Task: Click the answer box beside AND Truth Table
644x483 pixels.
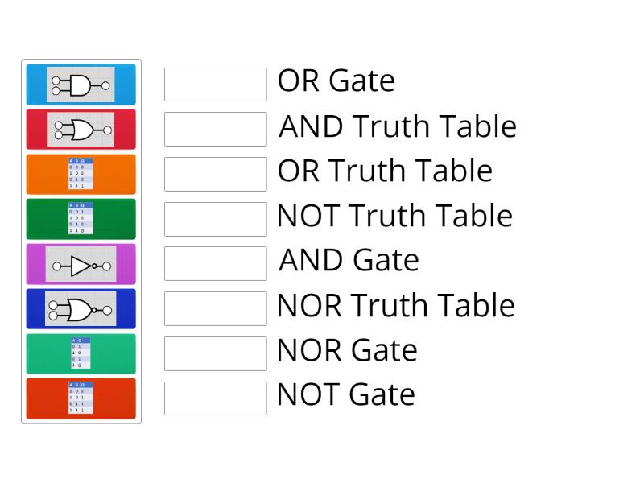Action: click(215, 129)
